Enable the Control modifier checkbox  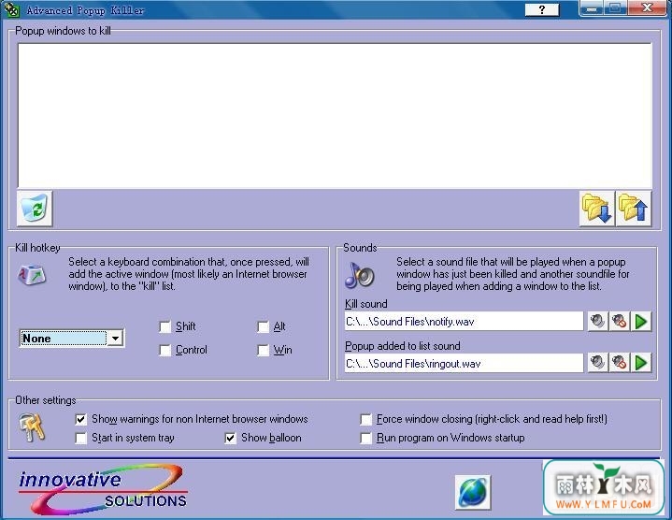click(x=165, y=350)
